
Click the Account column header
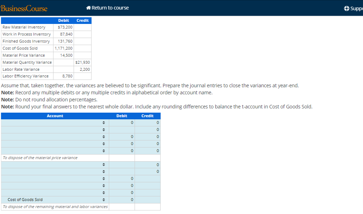click(x=55, y=116)
